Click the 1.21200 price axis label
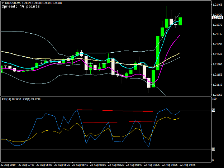Image resolution: width=224 pixels, height=168 pixels. tap(218, 64)
